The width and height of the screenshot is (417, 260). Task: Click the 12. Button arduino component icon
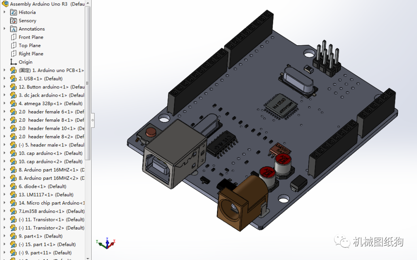pos(13,87)
